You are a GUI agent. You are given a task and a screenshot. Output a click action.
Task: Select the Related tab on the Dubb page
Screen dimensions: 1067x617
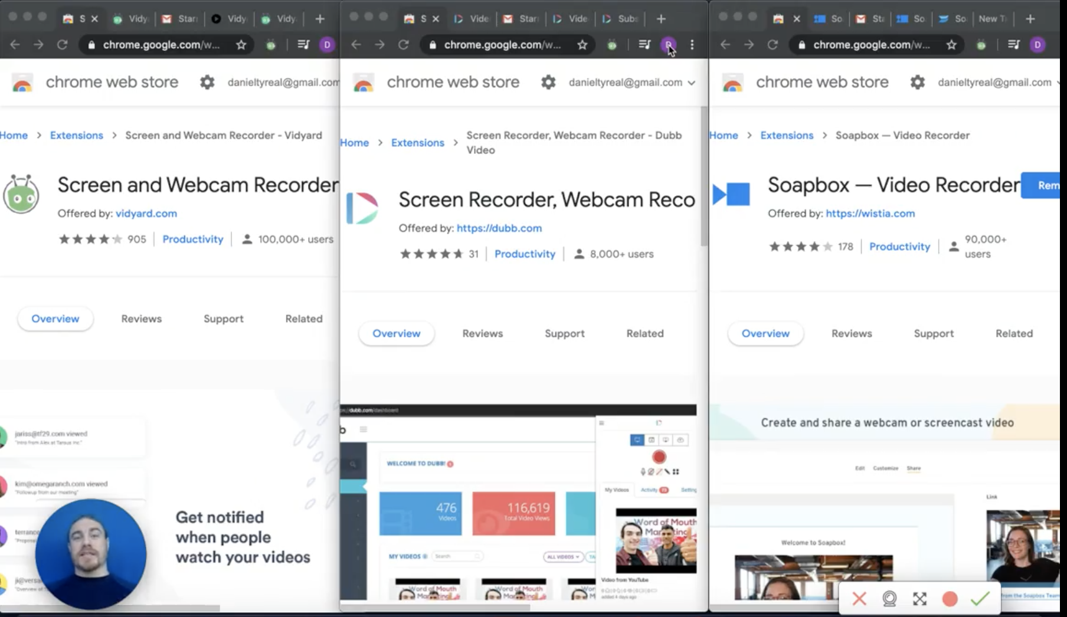click(645, 333)
